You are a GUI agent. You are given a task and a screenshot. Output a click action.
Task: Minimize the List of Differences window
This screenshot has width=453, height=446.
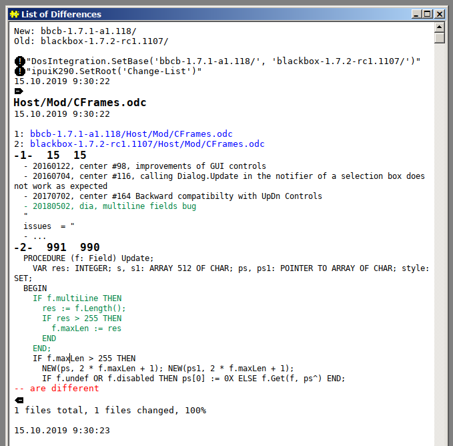pos(417,14)
